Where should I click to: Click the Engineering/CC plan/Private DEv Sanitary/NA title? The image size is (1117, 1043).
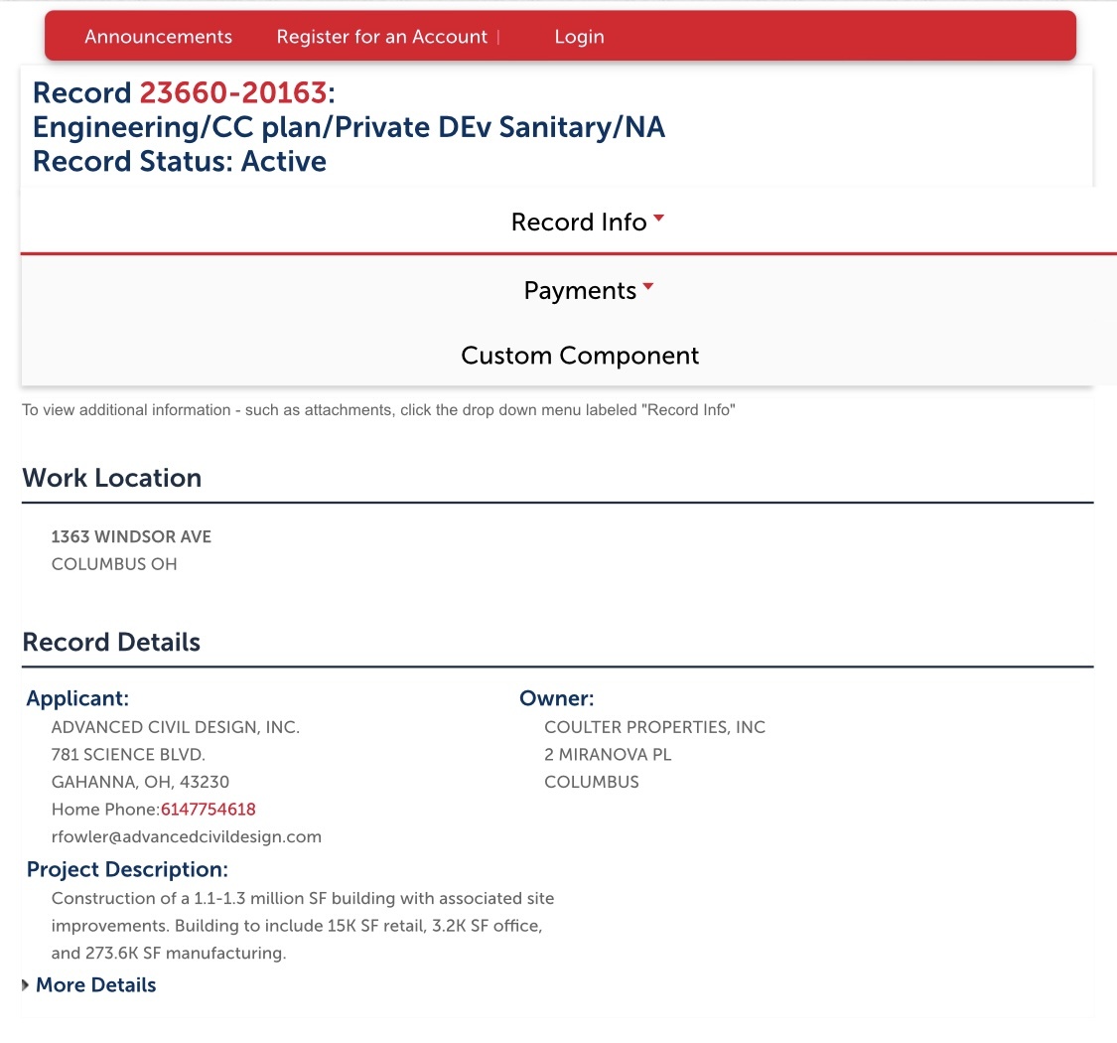coord(349,127)
